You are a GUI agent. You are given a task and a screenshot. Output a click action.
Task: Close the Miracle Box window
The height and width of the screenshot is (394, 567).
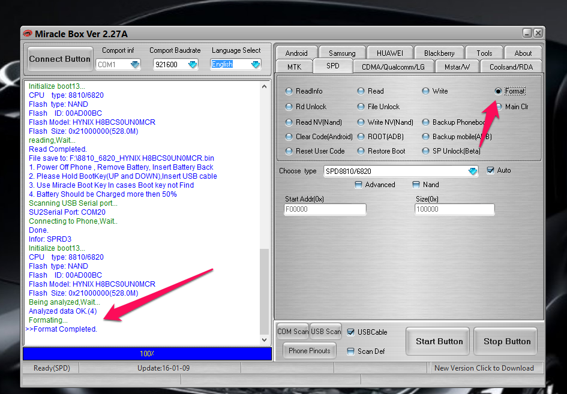coord(538,33)
